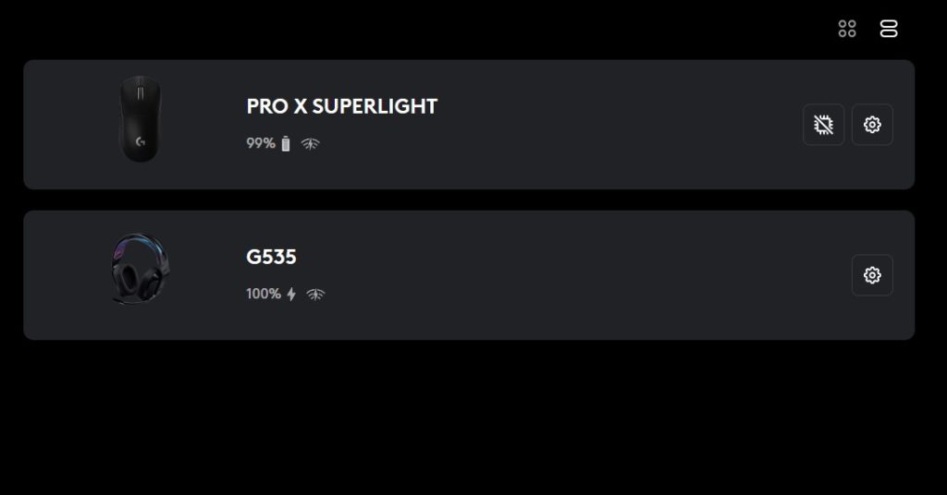Click the 100% battery level text

pyautogui.click(x=264, y=295)
